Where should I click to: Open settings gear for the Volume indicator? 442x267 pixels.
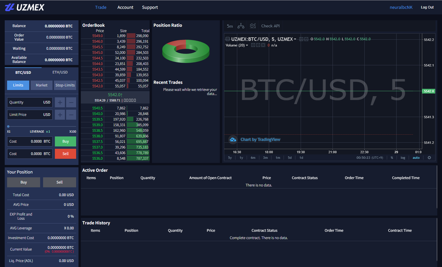[258, 45]
